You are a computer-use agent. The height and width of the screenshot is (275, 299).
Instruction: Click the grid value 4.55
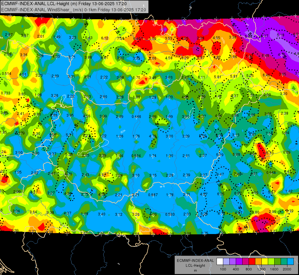click(x=217, y=38)
